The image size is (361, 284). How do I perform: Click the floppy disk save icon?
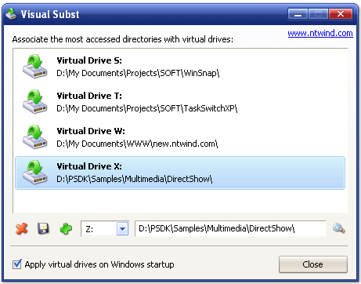click(x=43, y=228)
